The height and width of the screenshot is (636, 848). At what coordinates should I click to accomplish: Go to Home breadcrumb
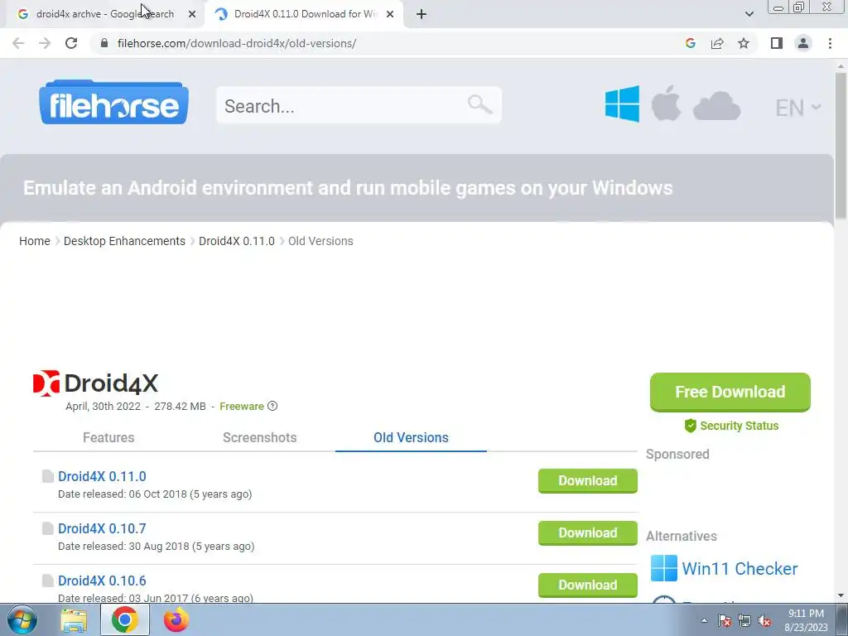point(35,241)
